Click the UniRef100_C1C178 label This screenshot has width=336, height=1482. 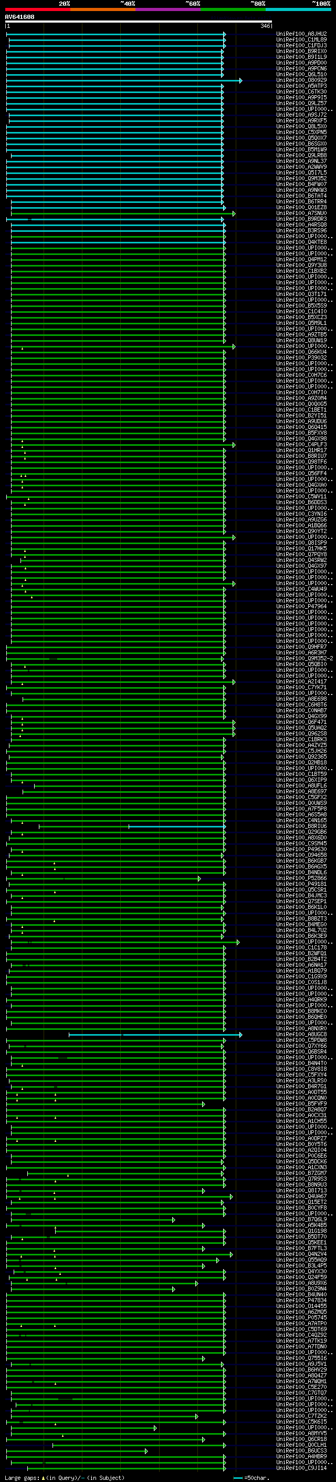click(301, 947)
